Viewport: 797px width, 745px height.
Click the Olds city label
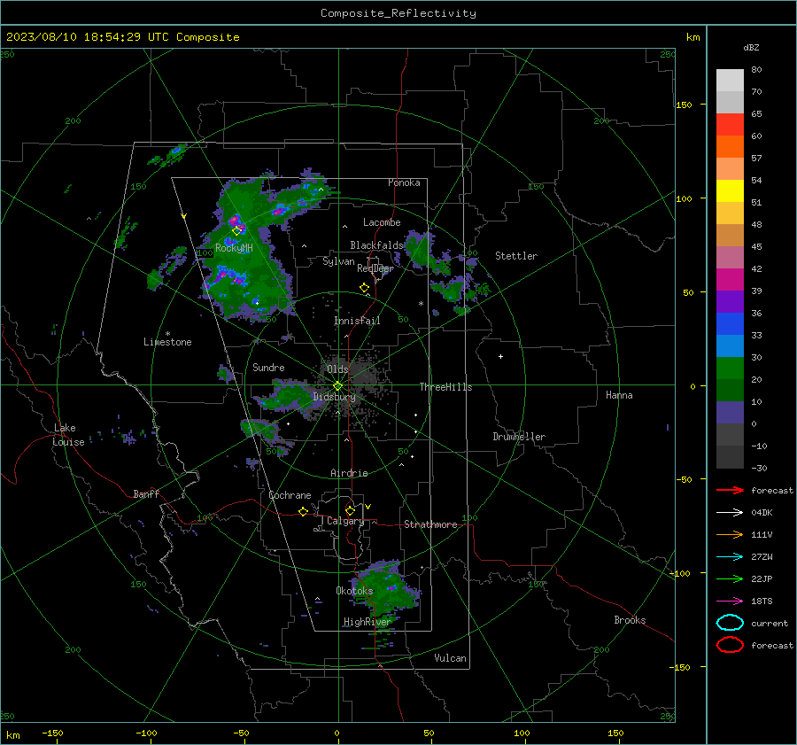coord(337,369)
